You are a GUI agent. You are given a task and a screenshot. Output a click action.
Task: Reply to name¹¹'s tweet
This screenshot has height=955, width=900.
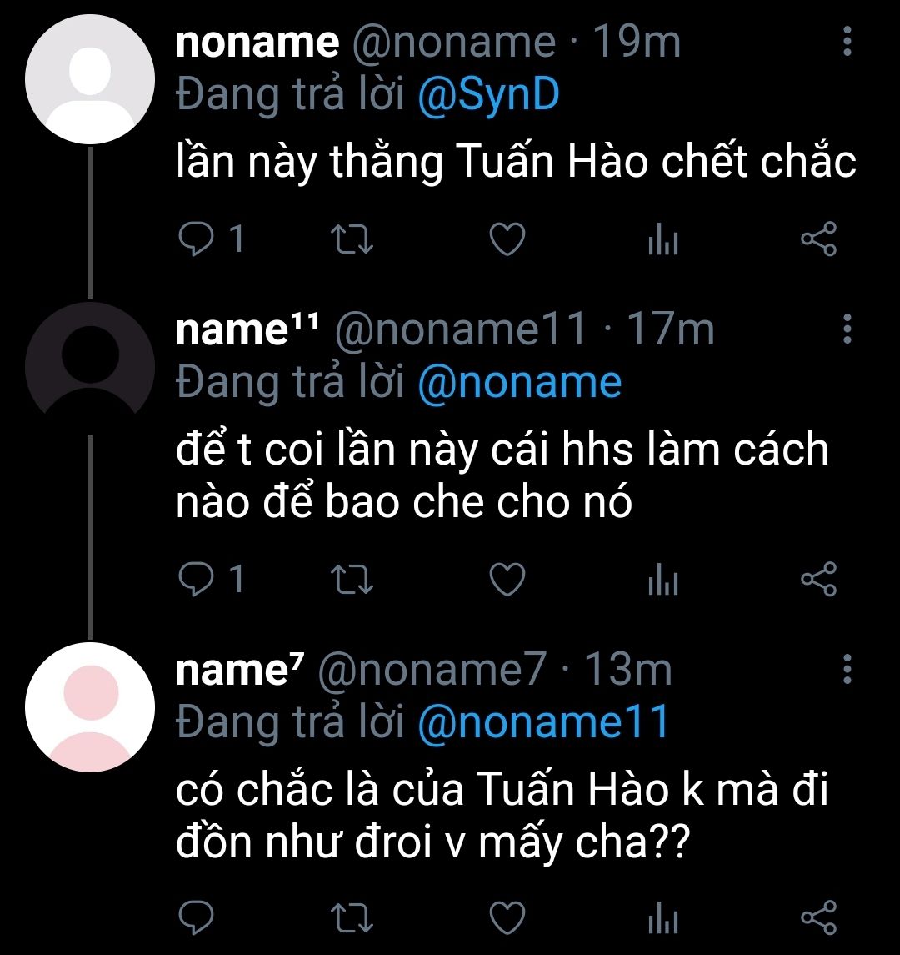[x=197, y=580]
